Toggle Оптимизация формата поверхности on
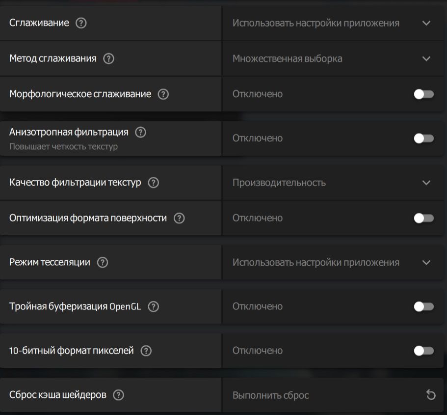The image size is (447, 415). coord(423,218)
